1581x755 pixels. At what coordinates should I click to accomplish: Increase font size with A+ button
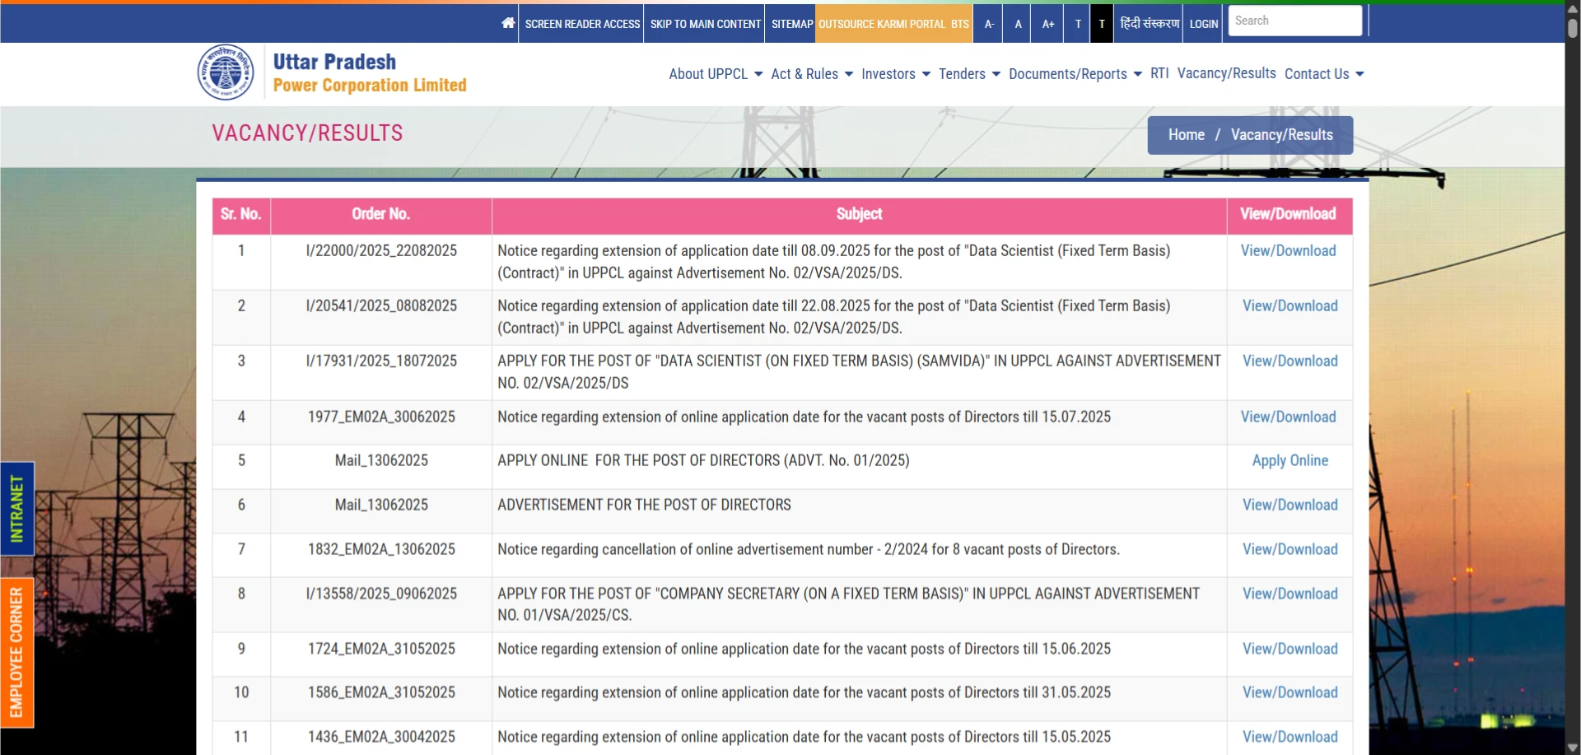click(x=1047, y=24)
